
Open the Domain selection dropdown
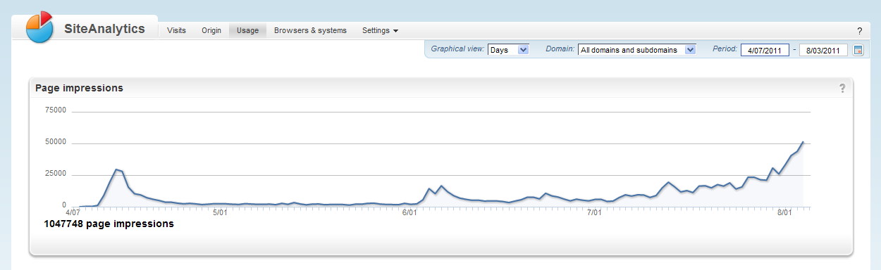pyautogui.click(x=637, y=50)
